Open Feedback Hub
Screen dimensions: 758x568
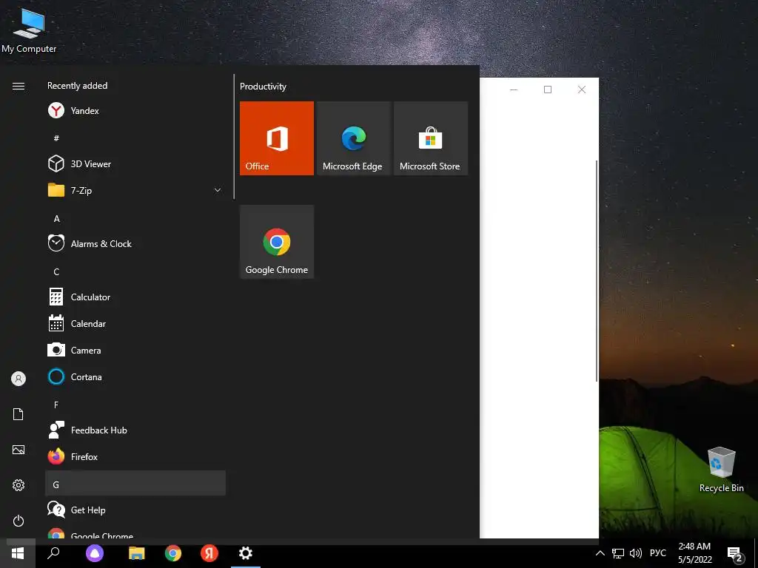click(x=135, y=430)
